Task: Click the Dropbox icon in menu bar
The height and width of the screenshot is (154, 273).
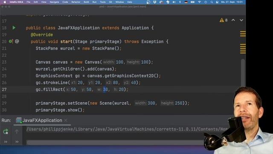Action: pos(154,2)
